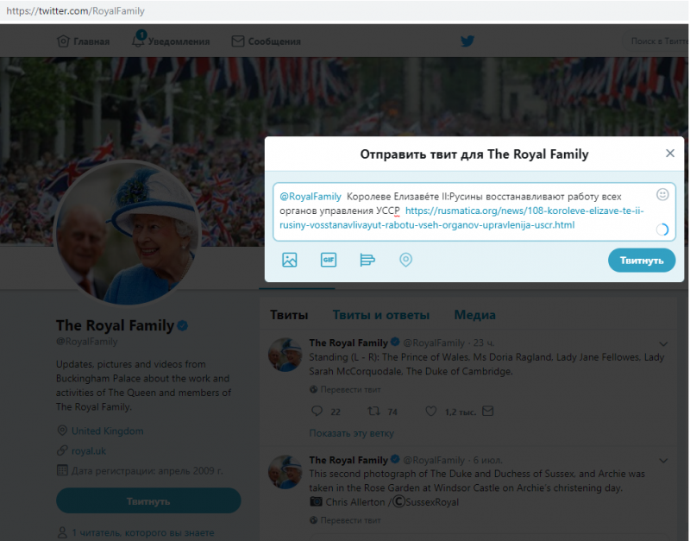Open the royal.uk profile link
The height and width of the screenshot is (541, 690).
89,450
